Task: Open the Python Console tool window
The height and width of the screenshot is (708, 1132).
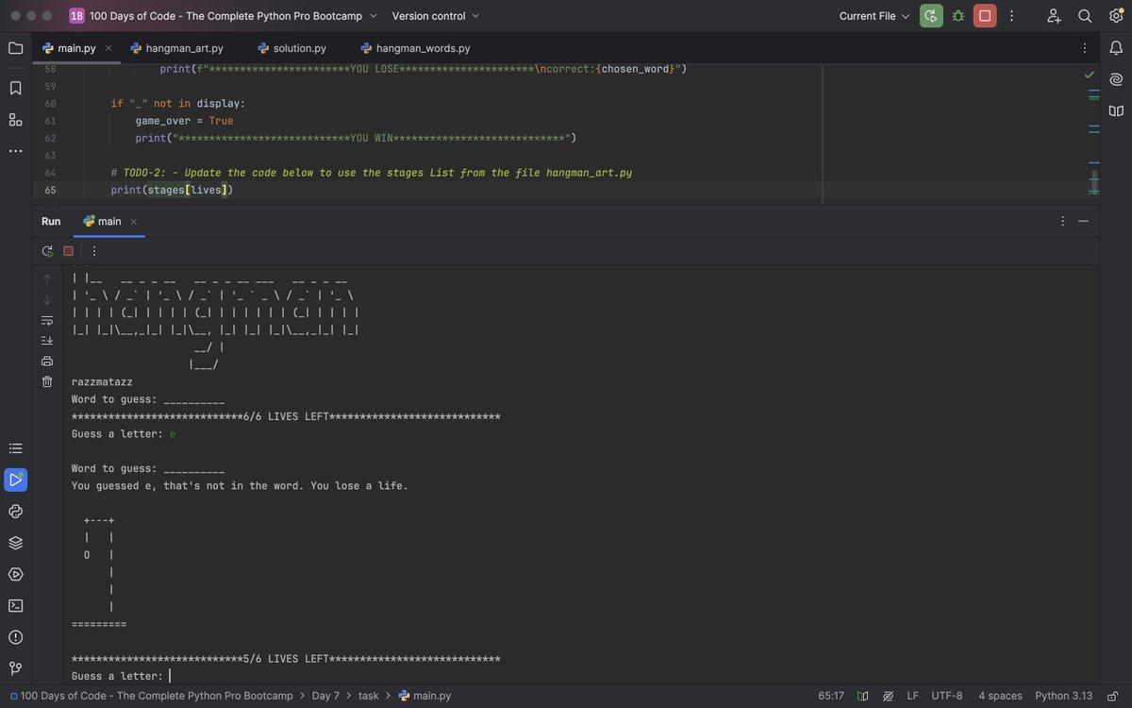Action: pos(15,511)
